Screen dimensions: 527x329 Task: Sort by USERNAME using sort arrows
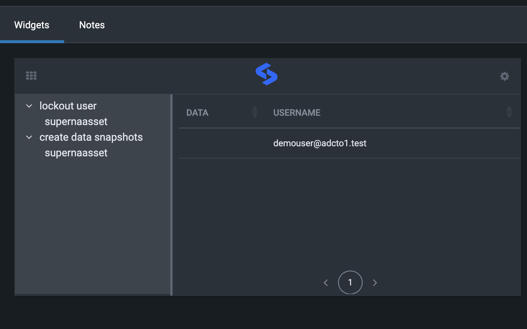pos(509,112)
